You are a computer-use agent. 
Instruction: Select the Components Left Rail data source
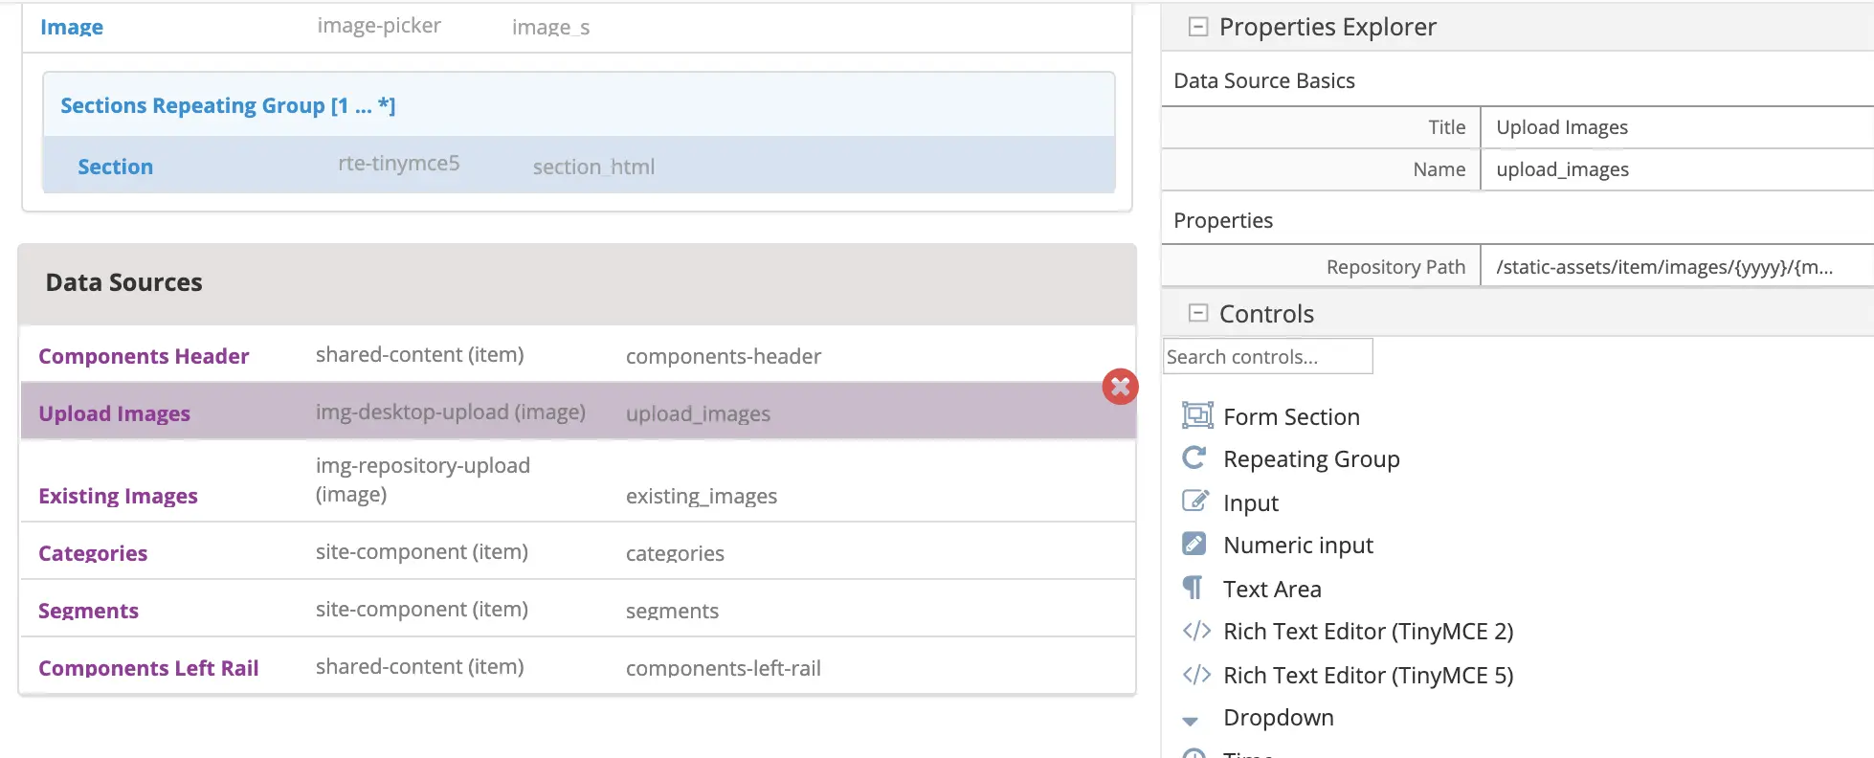578,666
